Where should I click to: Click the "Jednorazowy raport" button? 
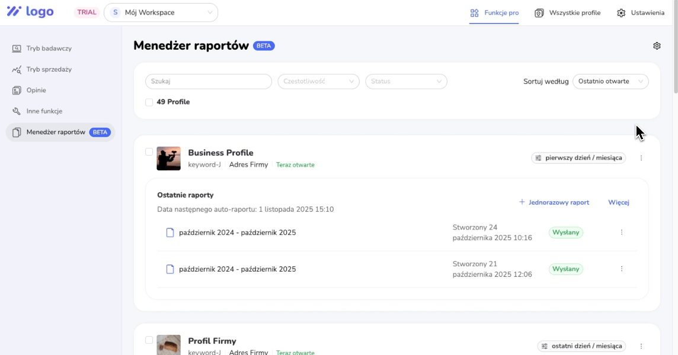point(554,202)
